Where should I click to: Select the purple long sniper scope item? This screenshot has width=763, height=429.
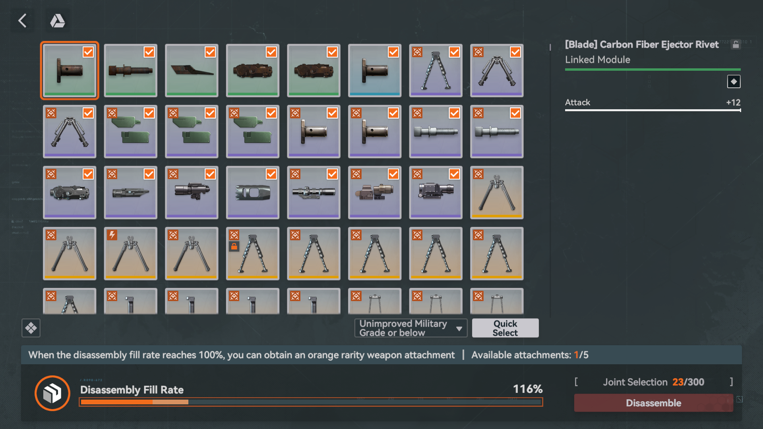tap(314, 193)
